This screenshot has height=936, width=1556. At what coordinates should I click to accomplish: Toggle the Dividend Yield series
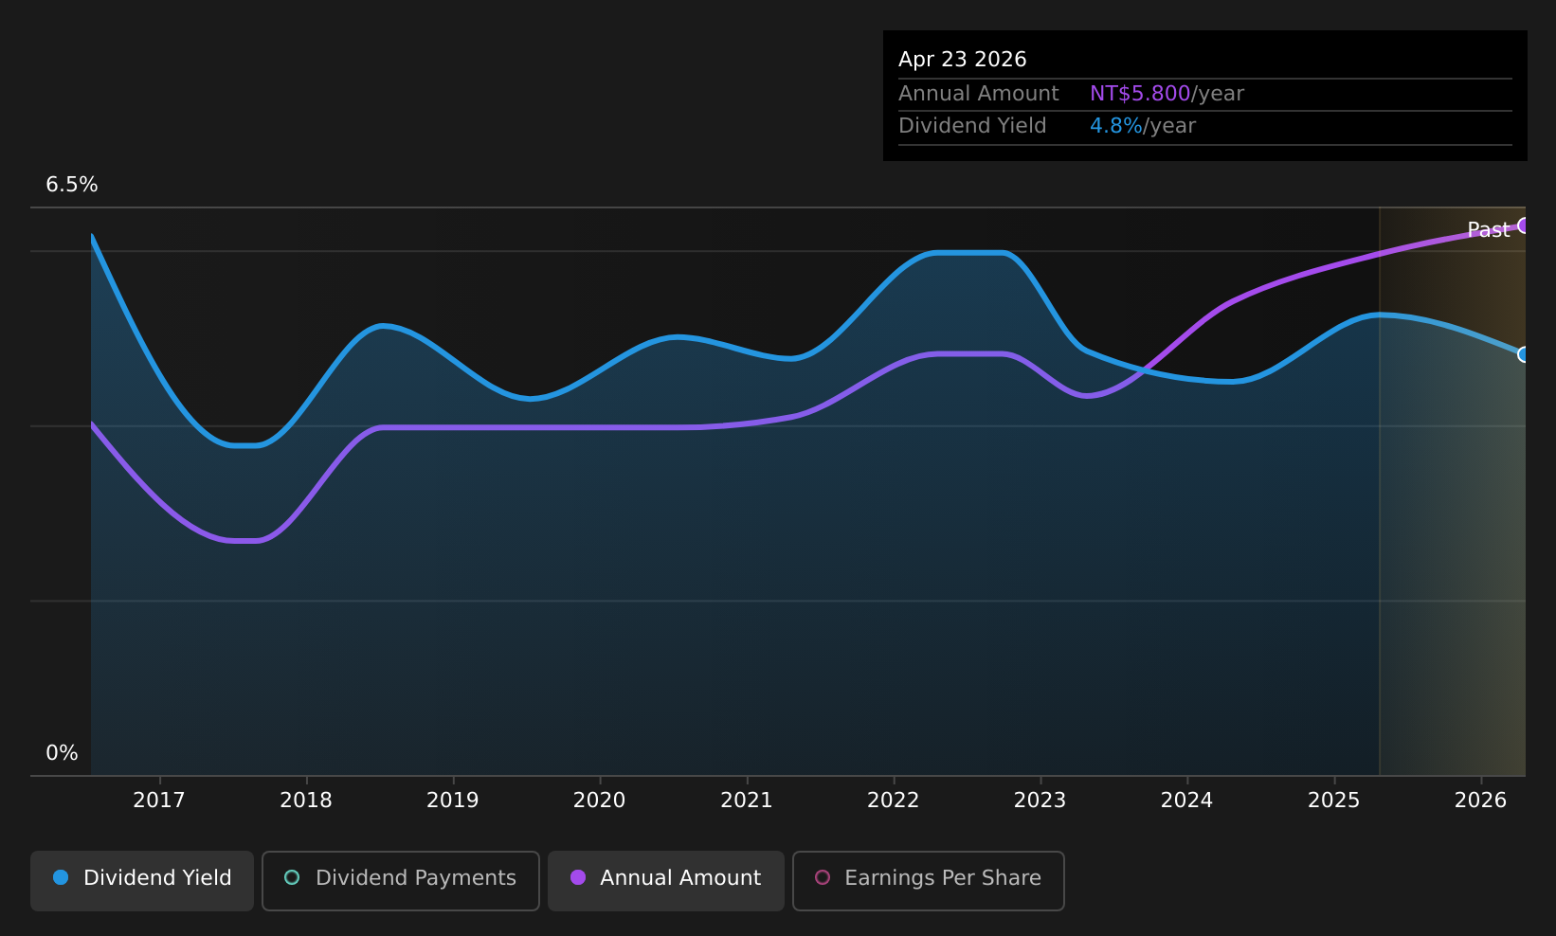(142, 880)
